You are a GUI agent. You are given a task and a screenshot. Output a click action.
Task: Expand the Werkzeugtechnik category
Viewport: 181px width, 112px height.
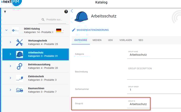click(x=10, y=42)
